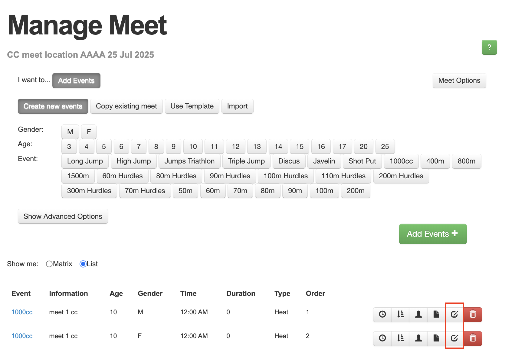Image resolution: width=515 pixels, height=356 pixels.
Task: Toggle age 12 button
Action: pos(236,147)
